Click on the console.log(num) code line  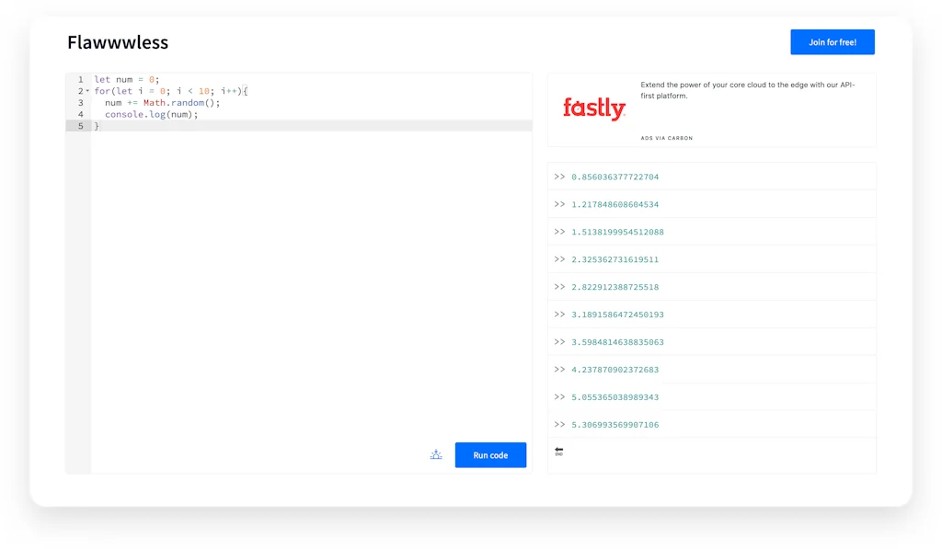click(151, 114)
